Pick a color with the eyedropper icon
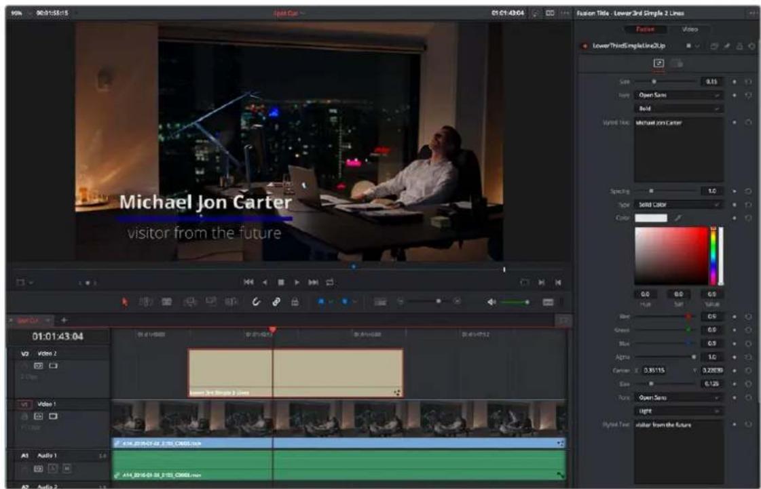This screenshot has width=761, height=489. point(678,218)
